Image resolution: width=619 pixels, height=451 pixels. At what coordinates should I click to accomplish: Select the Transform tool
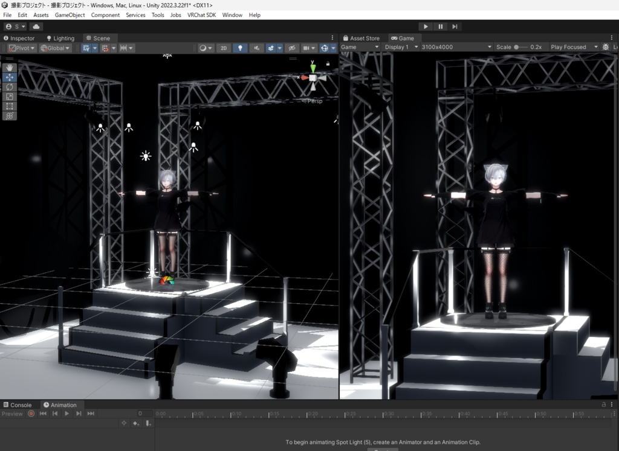point(10,115)
